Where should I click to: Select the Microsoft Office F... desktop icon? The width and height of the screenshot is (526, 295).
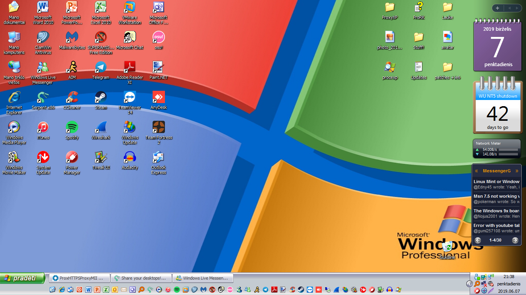pyautogui.click(x=158, y=13)
